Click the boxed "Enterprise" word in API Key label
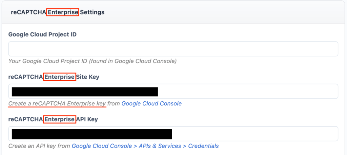 (x=60, y=120)
